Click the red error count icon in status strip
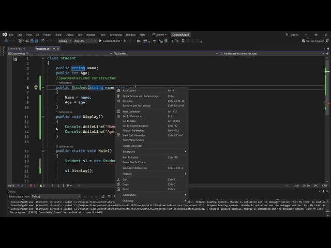The height and width of the screenshot is (248, 331). (31, 185)
